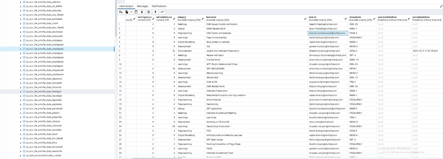The width and height of the screenshot is (443, 159).
Task: Expand pr_ecc_fw_emsfw_data_time tree node
Action: pos(20,143)
